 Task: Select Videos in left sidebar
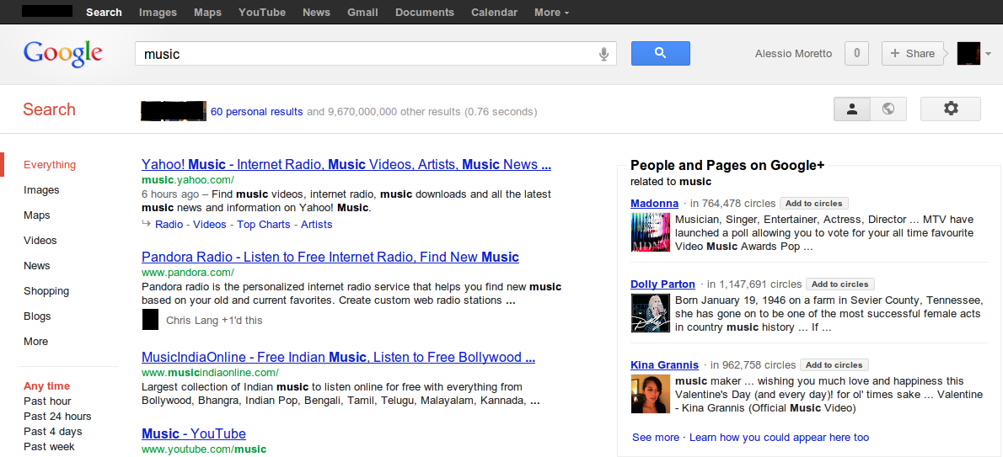40,241
